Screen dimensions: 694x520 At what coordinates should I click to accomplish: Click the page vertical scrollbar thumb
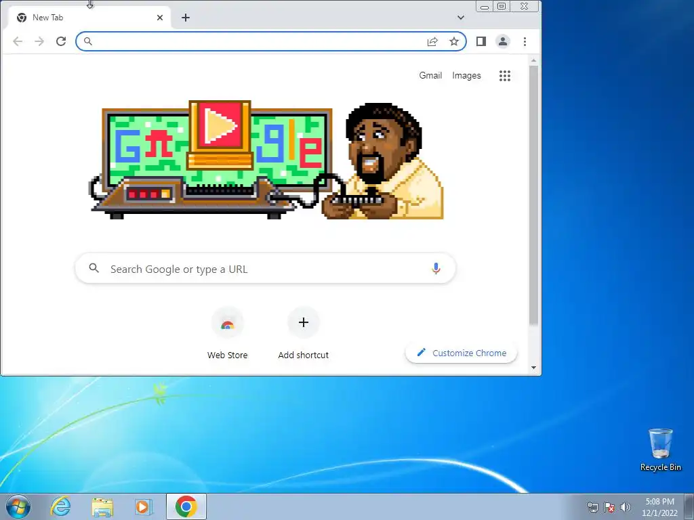click(x=534, y=196)
